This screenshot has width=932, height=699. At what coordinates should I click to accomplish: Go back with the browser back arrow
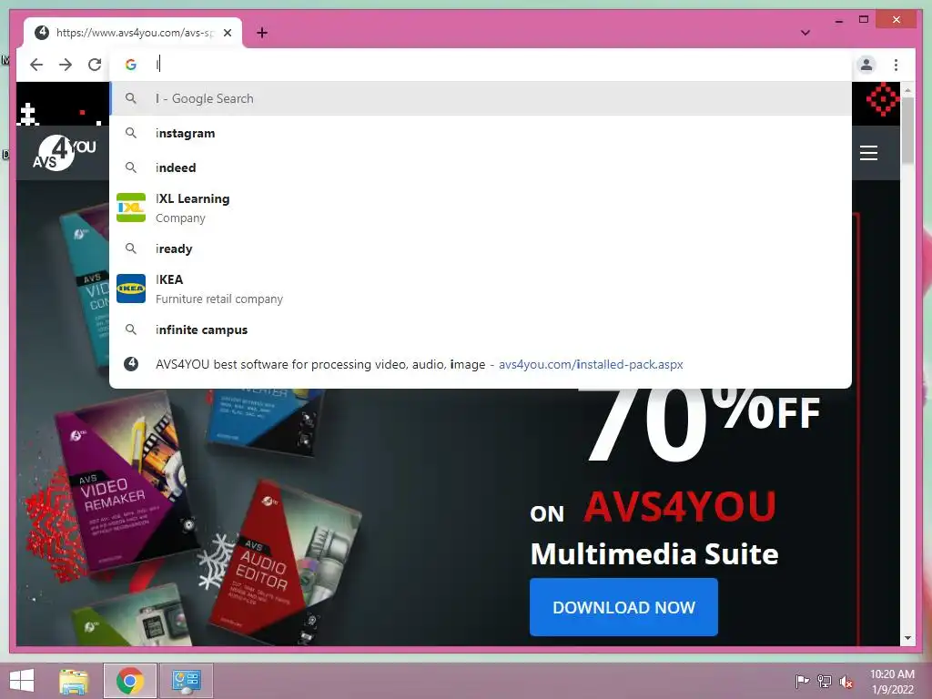pyautogui.click(x=36, y=65)
